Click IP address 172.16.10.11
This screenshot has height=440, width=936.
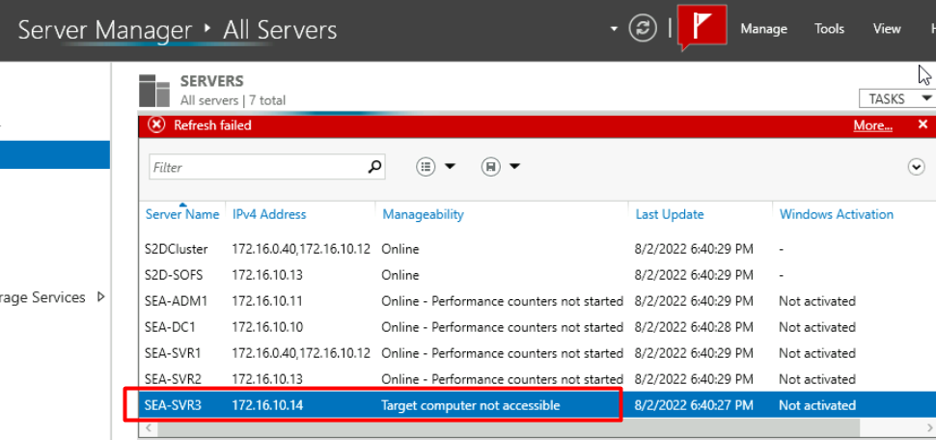point(267,301)
